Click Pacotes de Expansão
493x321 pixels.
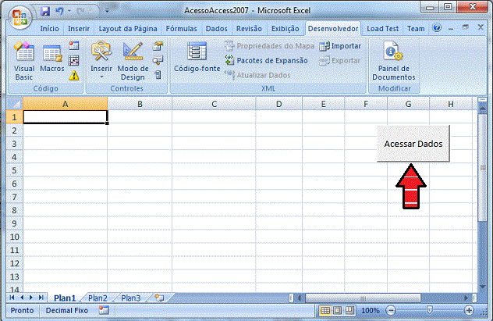[266, 60]
